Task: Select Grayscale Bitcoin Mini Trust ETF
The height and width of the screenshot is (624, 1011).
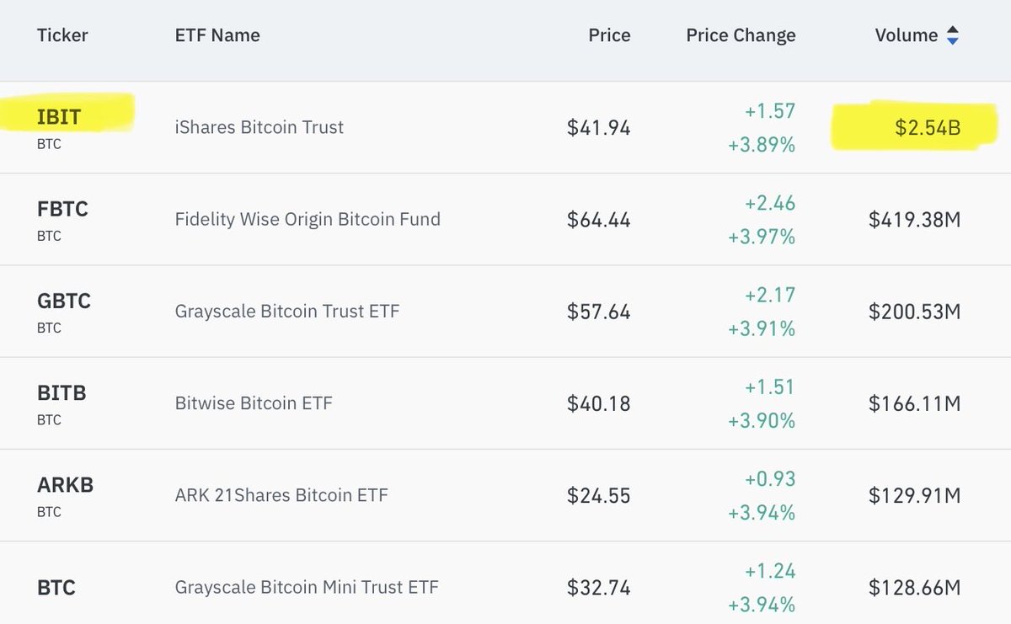Action: (x=307, y=587)
